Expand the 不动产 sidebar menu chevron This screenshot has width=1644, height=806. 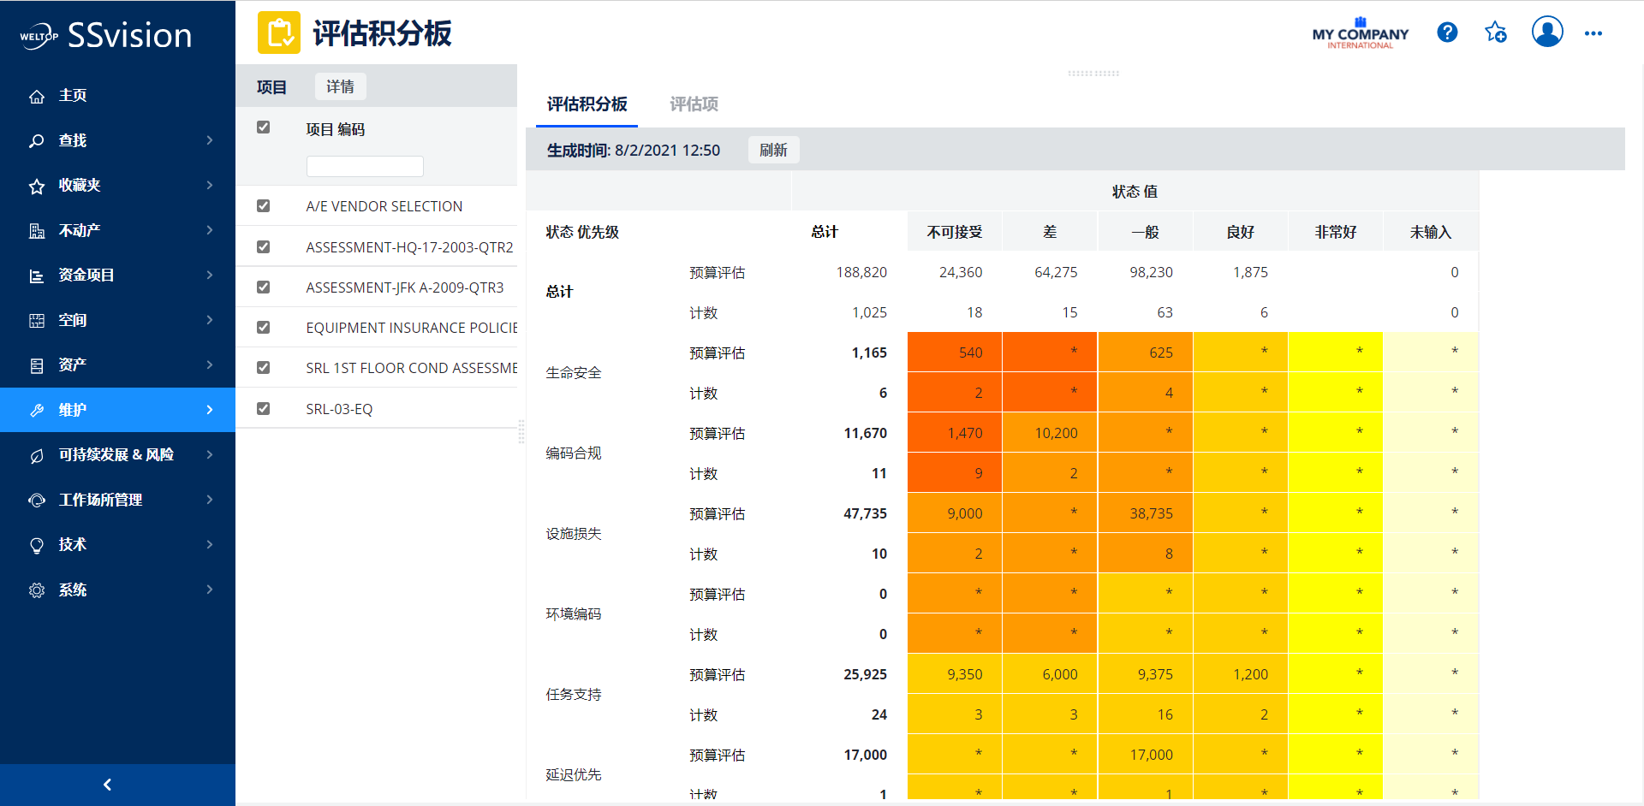[210, 230]
